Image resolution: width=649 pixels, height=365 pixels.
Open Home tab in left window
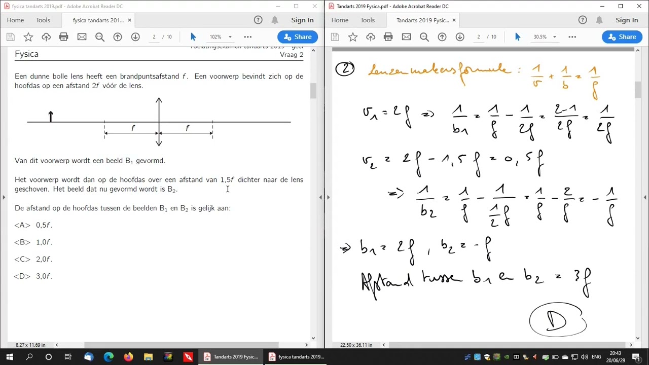tap(15, 20)
